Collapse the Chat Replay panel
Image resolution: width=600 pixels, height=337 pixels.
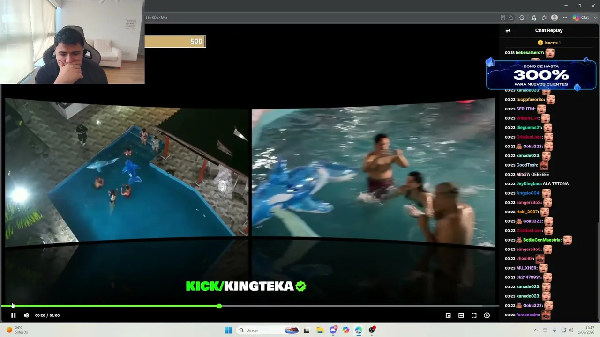pyautogui.click(x=508, y=30)
